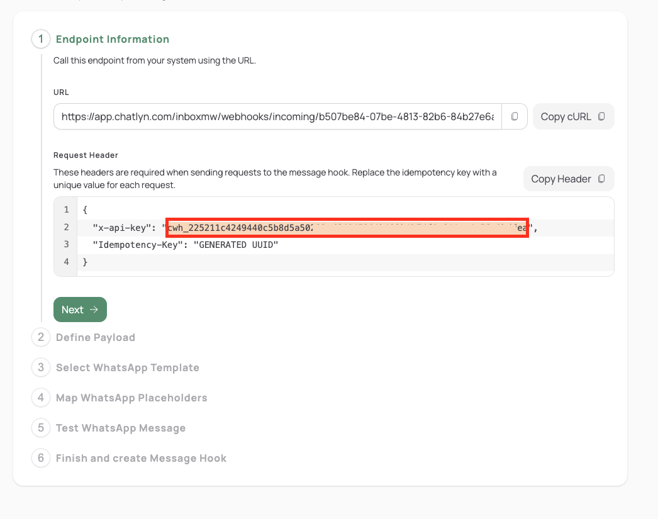
Task: Click the highlighted x-api-key value
Action: pos(347,228)
